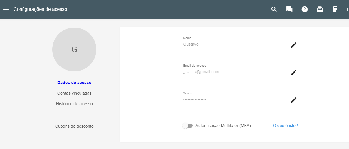This screenshot has height=149, width=349.
Task: Click the Senha password field
Action: pyautogui.click(x=234, y=100)
